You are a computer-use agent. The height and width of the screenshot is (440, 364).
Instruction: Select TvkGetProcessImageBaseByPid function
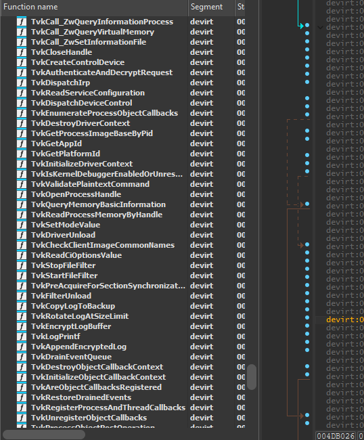click(92, 133)
